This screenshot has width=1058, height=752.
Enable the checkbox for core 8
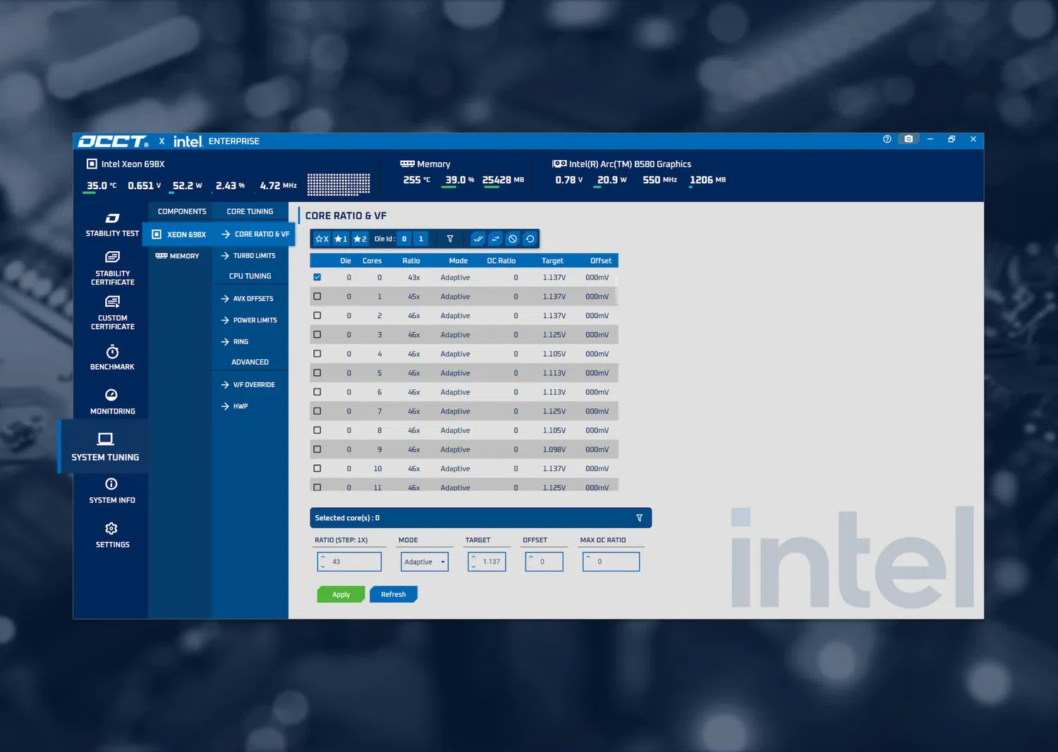point(317,430)
